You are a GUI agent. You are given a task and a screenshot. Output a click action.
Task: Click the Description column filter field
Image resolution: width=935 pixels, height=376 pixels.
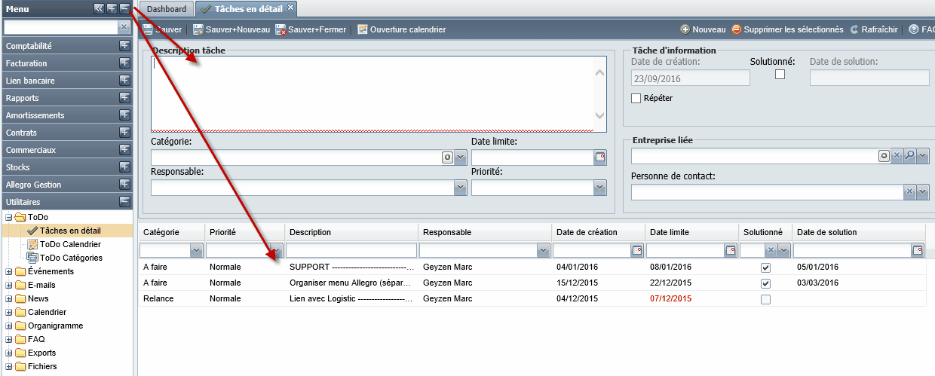[x=351, y=250]
